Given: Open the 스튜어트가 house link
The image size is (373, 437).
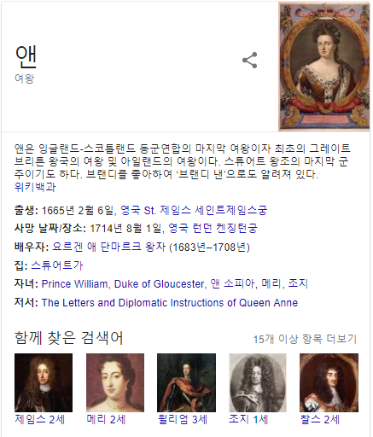Looking at the screenshot, I should pyautogui.click(x=57, y=265).
